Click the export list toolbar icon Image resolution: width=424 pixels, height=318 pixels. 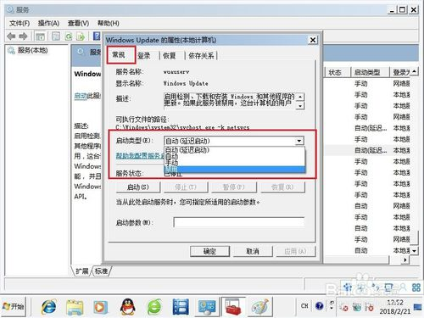pos(81,36)
